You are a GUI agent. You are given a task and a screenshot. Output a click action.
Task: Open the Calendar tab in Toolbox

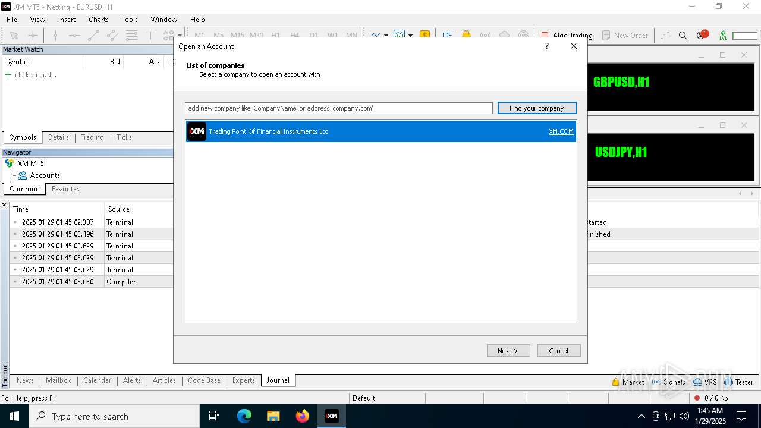click(98, 380)
